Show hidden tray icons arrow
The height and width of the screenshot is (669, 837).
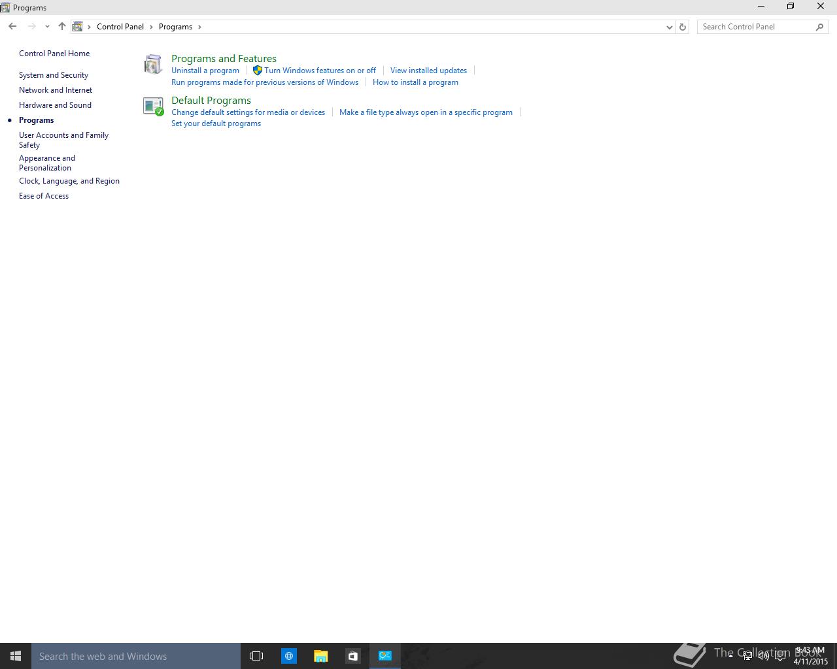click(x=730, y=656)
